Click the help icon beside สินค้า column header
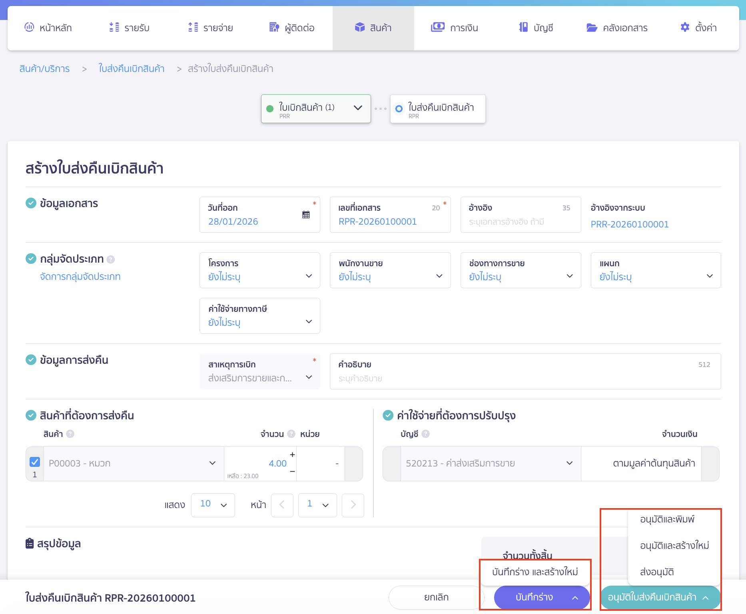746x614 pixels. click(70, 434)
